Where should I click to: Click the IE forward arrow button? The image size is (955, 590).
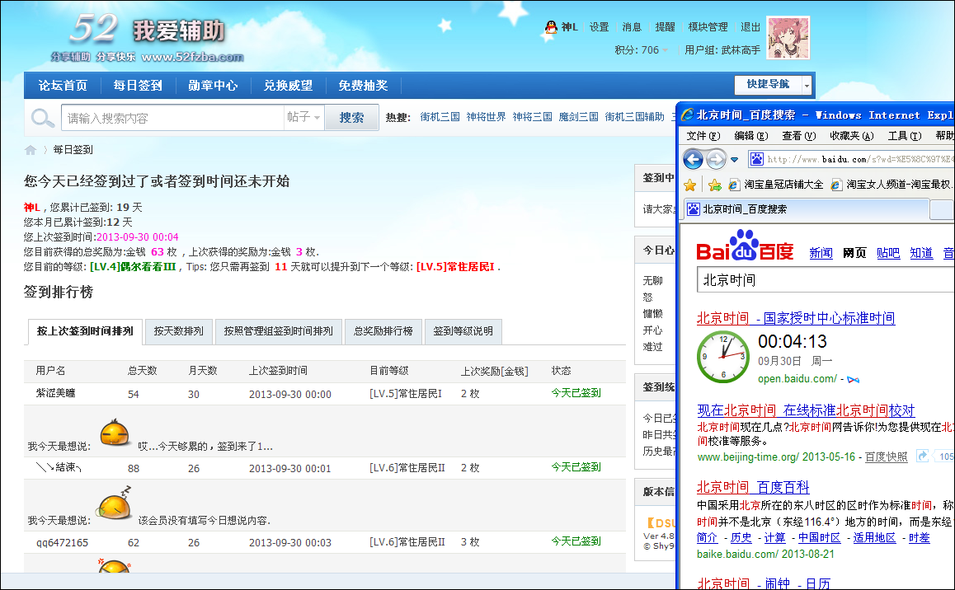tap(715, 159)
